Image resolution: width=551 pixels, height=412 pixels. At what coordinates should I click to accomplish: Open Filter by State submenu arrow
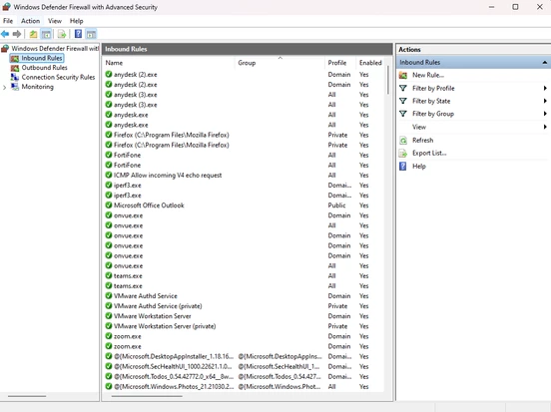(545, 101)
